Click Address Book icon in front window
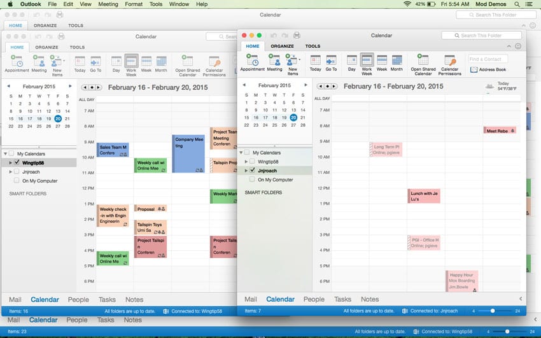The image size is (541, 338). coord(474,69)
